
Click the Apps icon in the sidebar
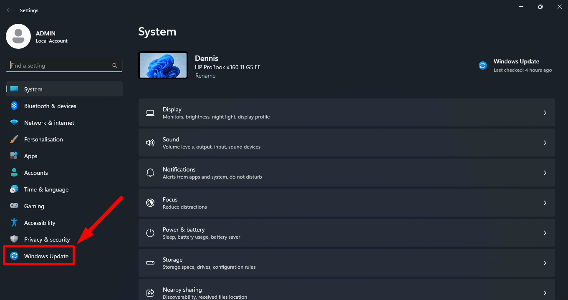pyautogui.click(x=14, y=156)
